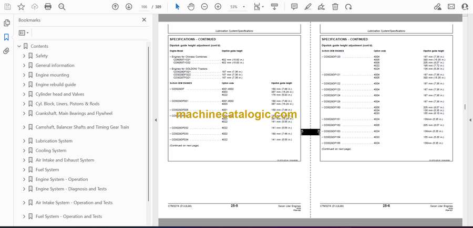Viewport: 473px width, 228px height.
Task: Open the share with others person icon
Action: pyautogui.click(x=465, y=7)
